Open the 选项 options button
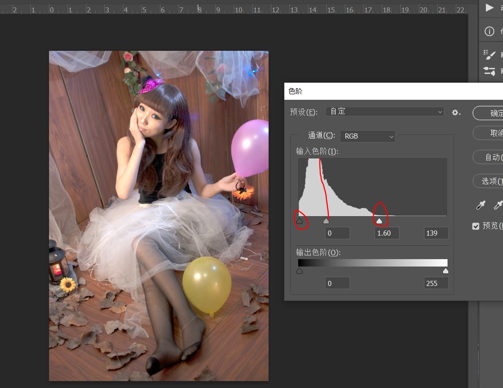The height and width of the screenshot is (388, 503). click(490, 181)
